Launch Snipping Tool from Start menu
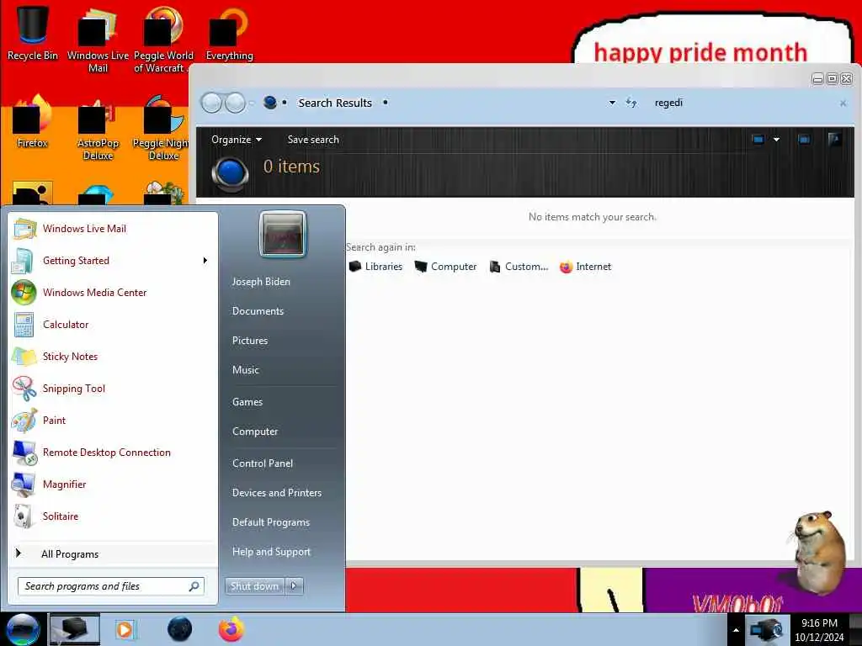The height and width of the screenshot is (646, 862). [113, 388]
